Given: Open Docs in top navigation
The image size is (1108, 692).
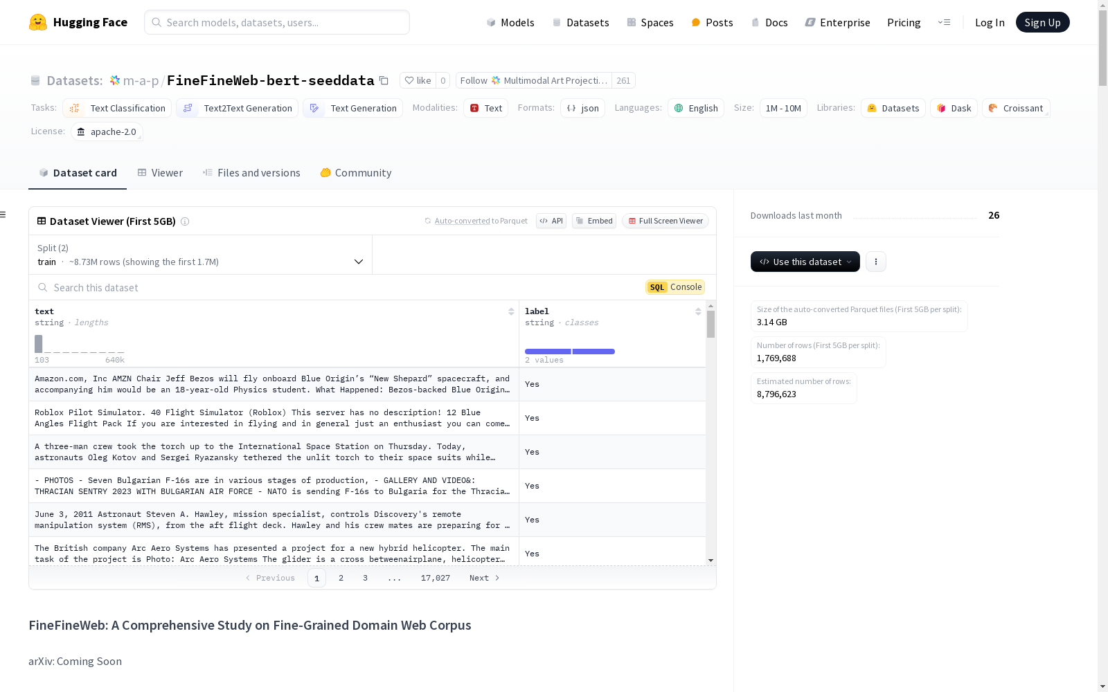Looking at the screenshot, I should point(769,22).
